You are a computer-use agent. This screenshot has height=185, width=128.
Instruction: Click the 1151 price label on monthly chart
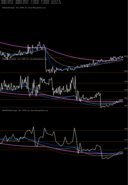[x=126, y=140]
